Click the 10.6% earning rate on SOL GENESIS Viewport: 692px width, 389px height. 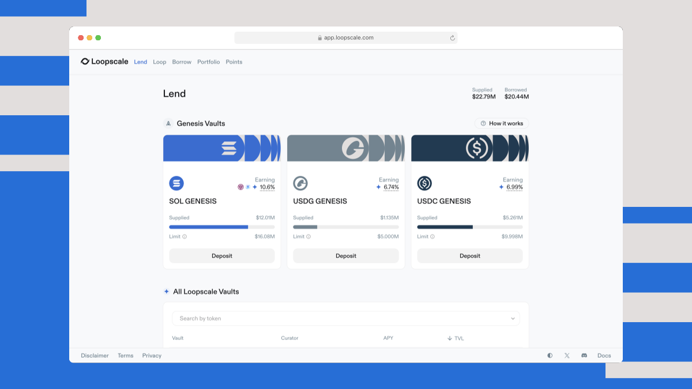click(268, 187)
